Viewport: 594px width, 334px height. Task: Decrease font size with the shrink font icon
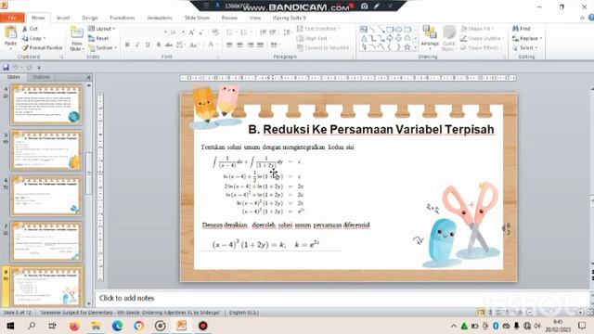point(201,32)
